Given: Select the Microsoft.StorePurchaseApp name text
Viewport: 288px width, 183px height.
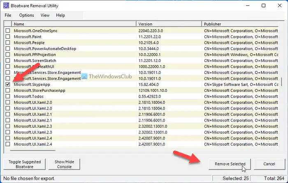Looking at the screenshot, I should [x=39, y=91].
